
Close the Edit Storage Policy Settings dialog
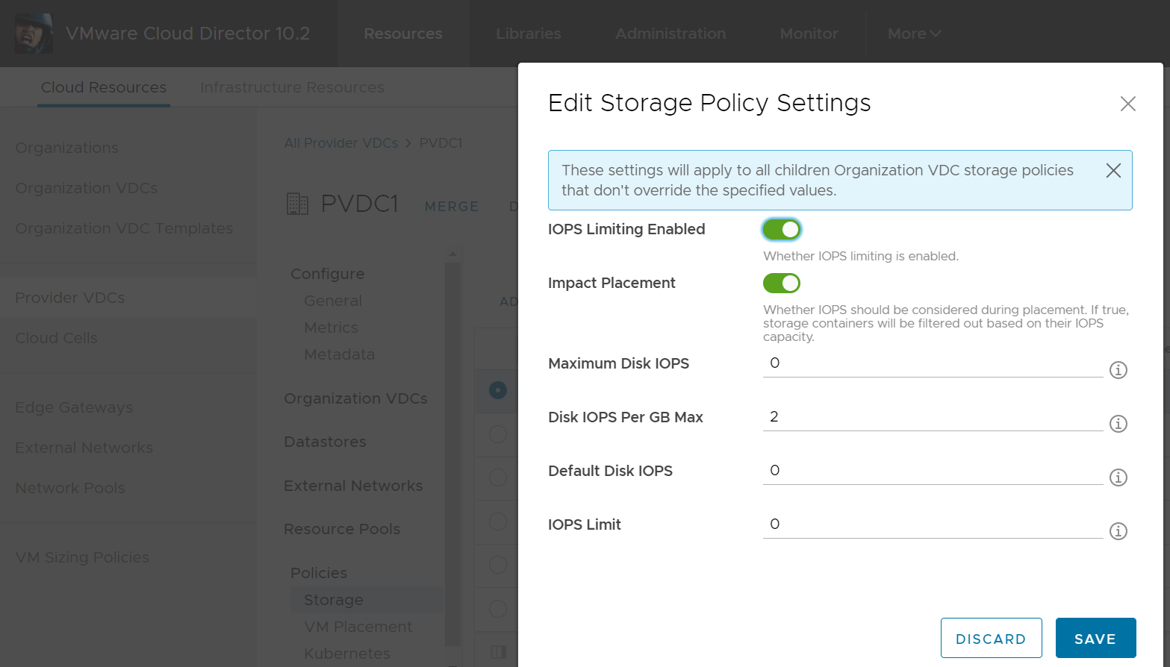1127,104
